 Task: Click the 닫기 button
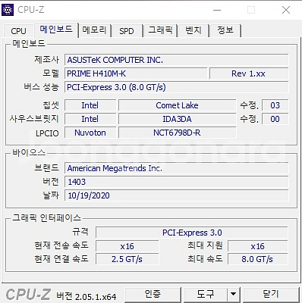[x=271, y=294]
